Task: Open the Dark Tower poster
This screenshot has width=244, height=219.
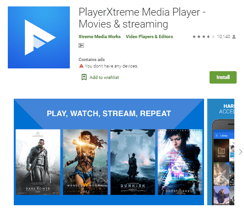Action: pyautogui.click(x=38, y=162)
